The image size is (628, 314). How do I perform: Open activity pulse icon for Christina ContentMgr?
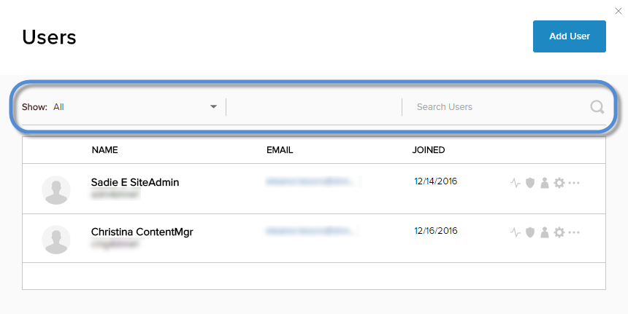click(x=516, y=232)
